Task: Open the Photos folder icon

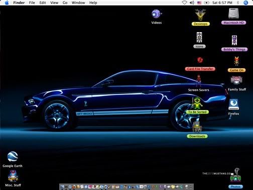Action: click(x=235, y=178)
